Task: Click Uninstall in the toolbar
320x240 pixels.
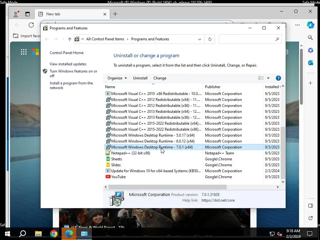Action: coord(140,78)
